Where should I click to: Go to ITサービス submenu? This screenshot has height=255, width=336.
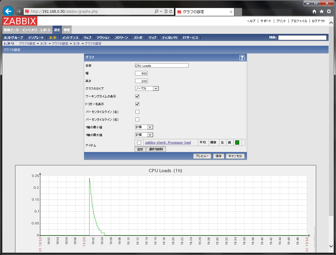click(190, 38)
